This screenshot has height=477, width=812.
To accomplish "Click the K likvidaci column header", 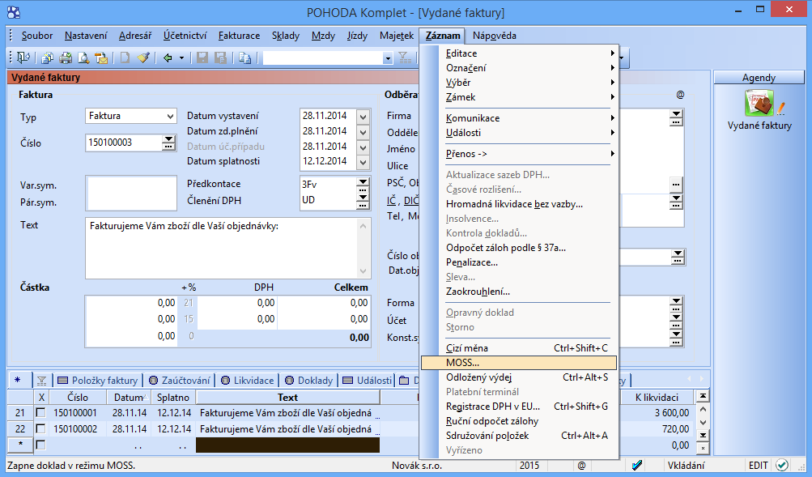I will (657, 398).
